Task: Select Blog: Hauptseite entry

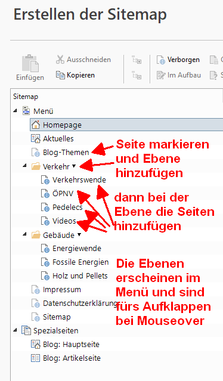Action: [71, 344]
